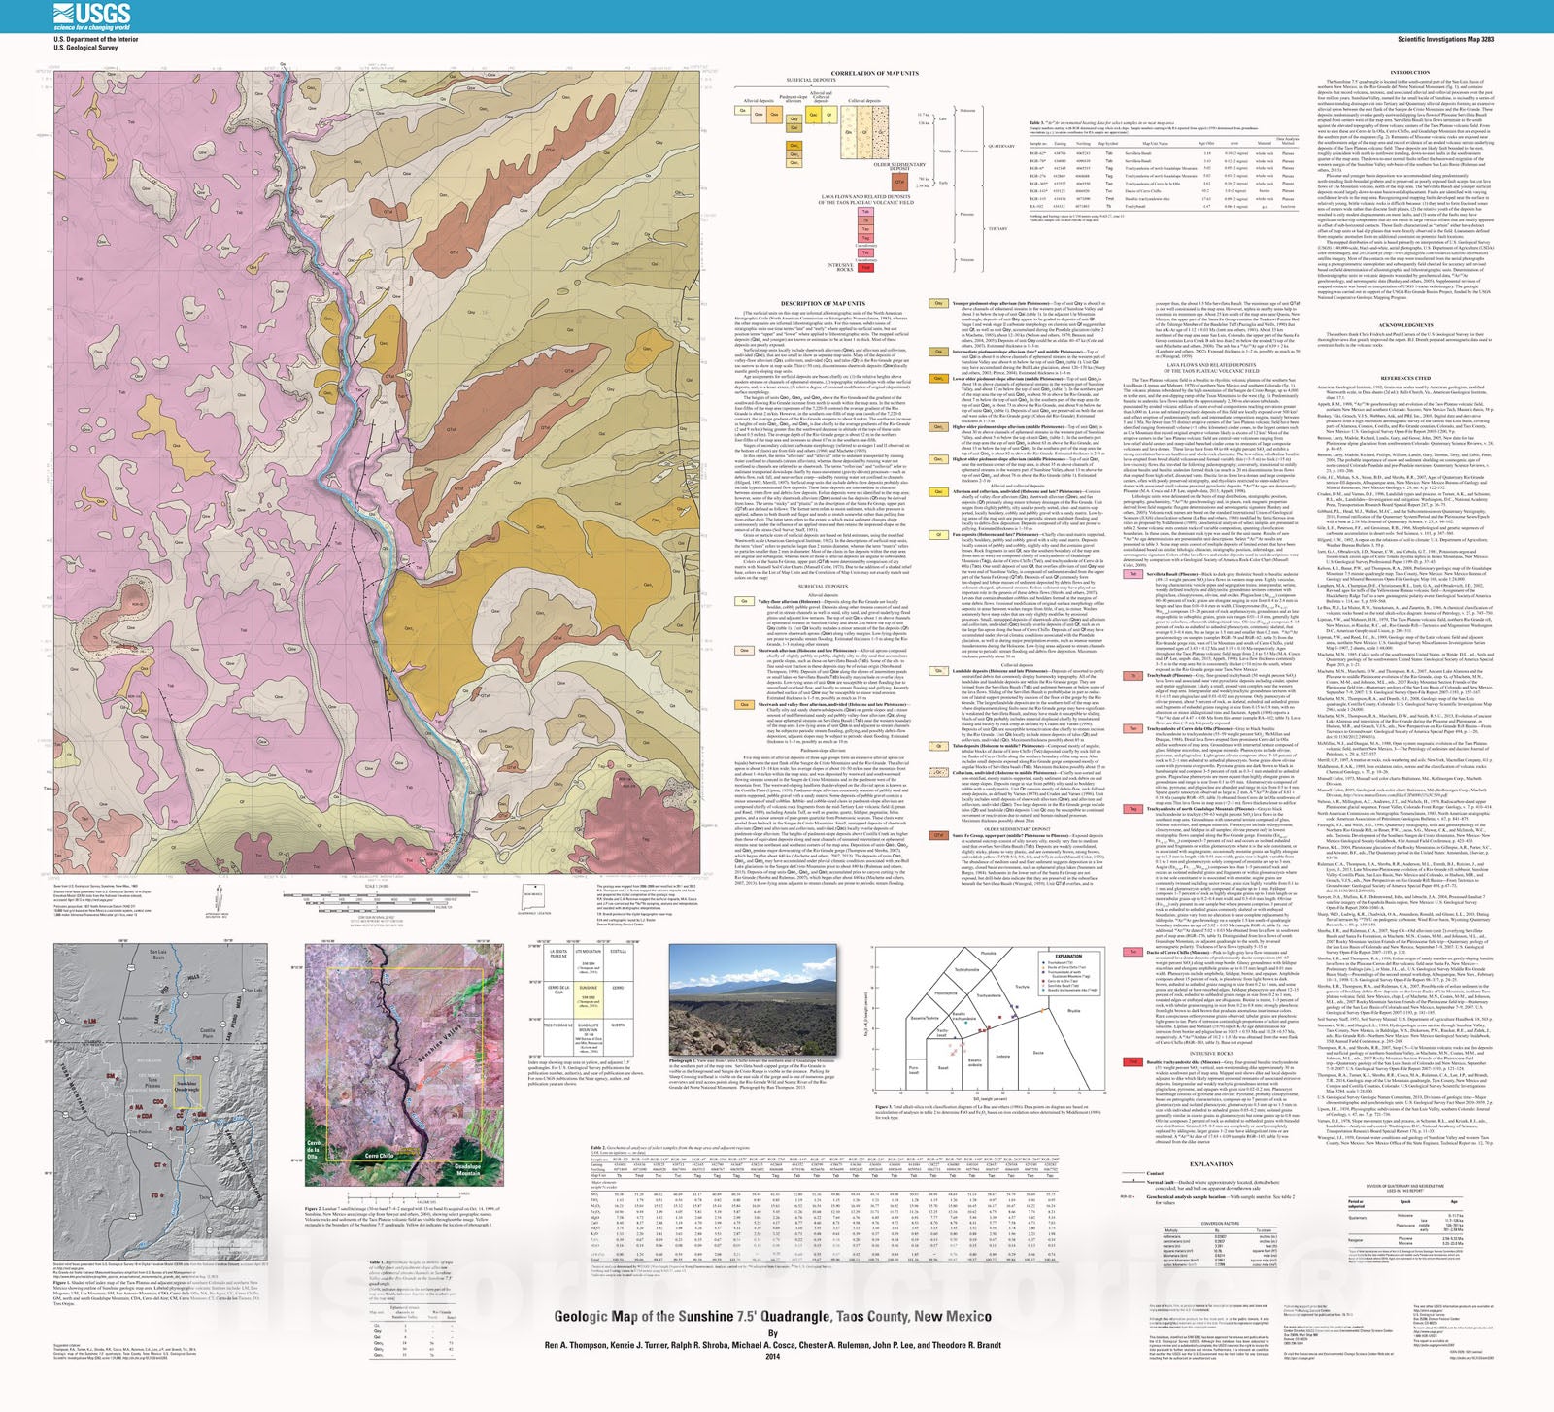Viewport: 1554px width, 1412px height.
Task: Click the Correlation of Map Units heading
Action: 874,73
